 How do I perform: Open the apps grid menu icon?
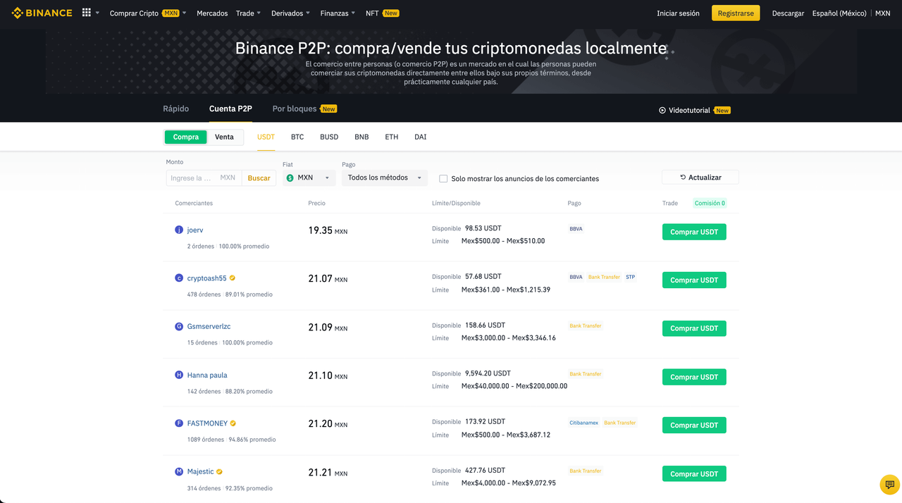tap(87, 13)
